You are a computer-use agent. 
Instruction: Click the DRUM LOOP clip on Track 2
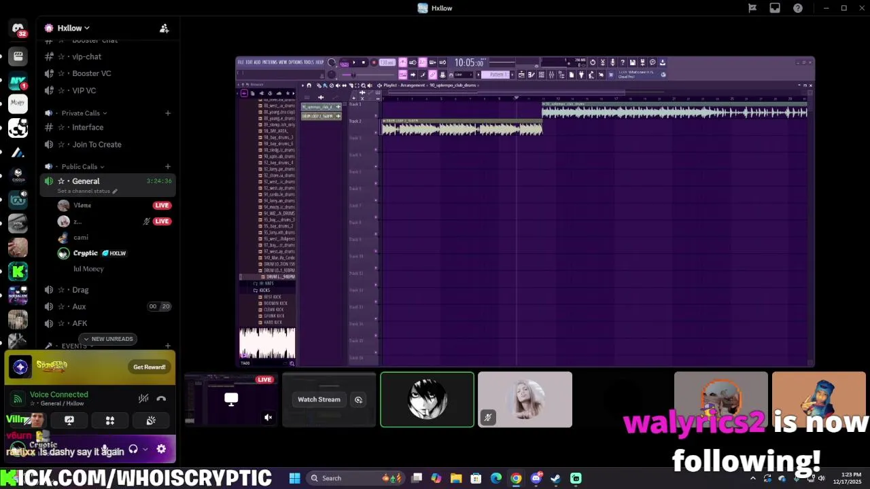point(462,127)
